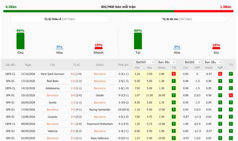Click the T/X green T badge in 21/10/2026 row
The width and height of the screenshot is (238, 141).
[x=231, y=74]
